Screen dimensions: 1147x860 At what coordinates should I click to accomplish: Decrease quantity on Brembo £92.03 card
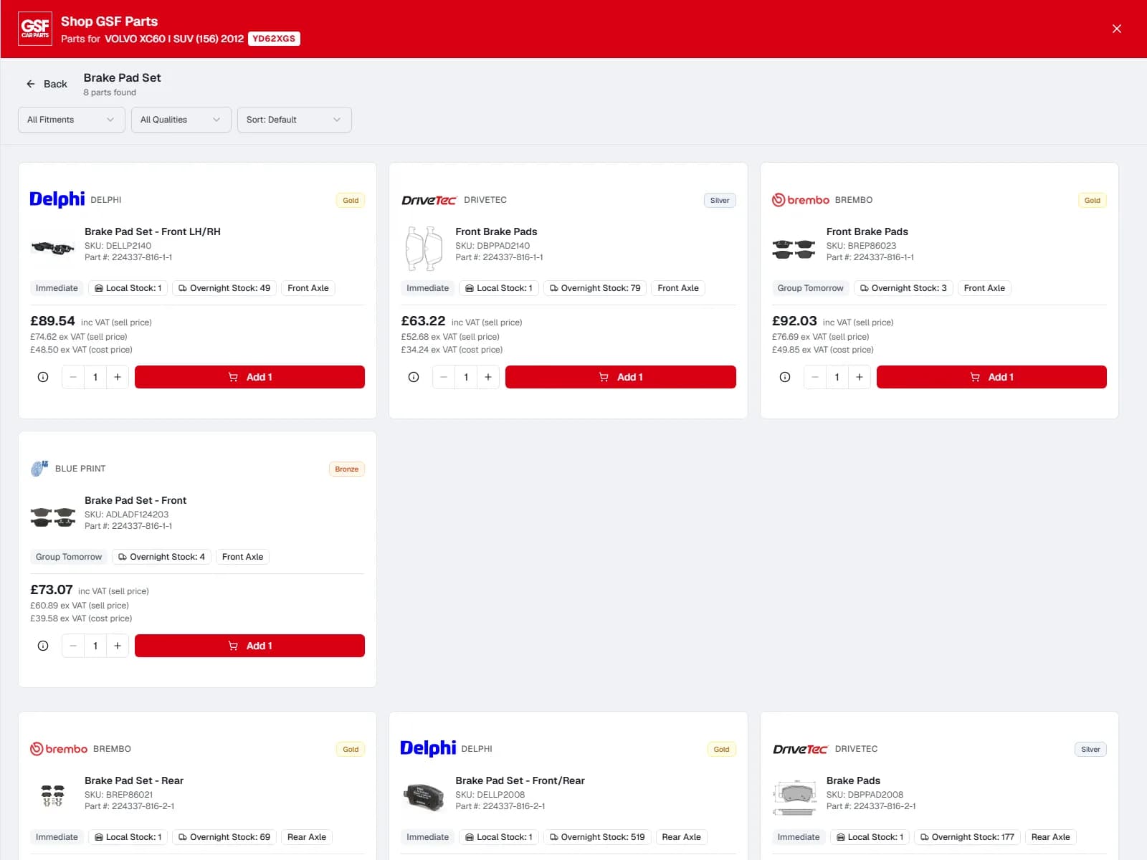815,377
